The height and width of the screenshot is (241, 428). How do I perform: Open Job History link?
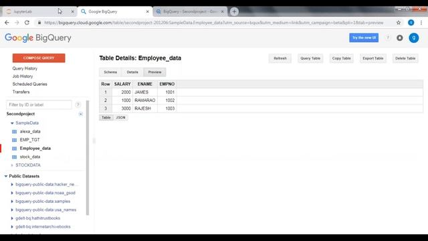tap(23, 76)
